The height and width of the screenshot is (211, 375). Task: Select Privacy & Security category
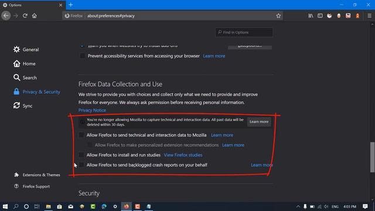[36, 91]
